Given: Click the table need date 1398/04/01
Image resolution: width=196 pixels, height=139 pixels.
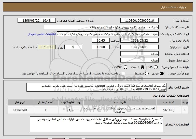Looking at the screenshot, I should point(20,110).
